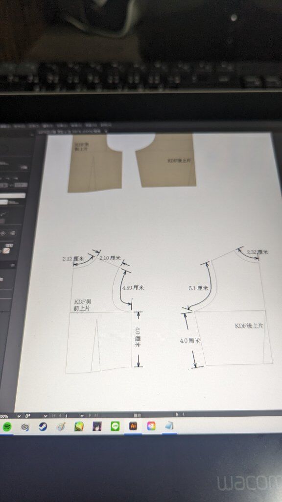
Task: Go to the previous artboard
Action: click(x=60, y=416)
